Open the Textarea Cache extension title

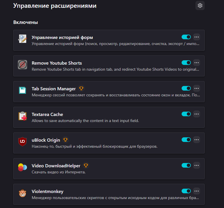[x=47, y=114]
